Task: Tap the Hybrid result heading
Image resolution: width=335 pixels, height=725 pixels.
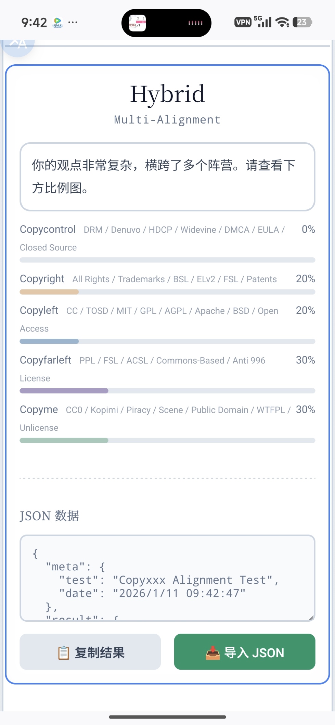Action: click(x=167, y=94)
